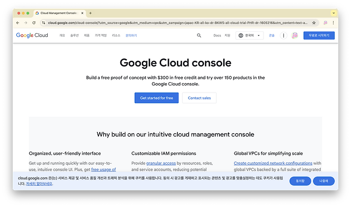Open the Docs link
Screen dimensions: 351x207
click(217, 36)
